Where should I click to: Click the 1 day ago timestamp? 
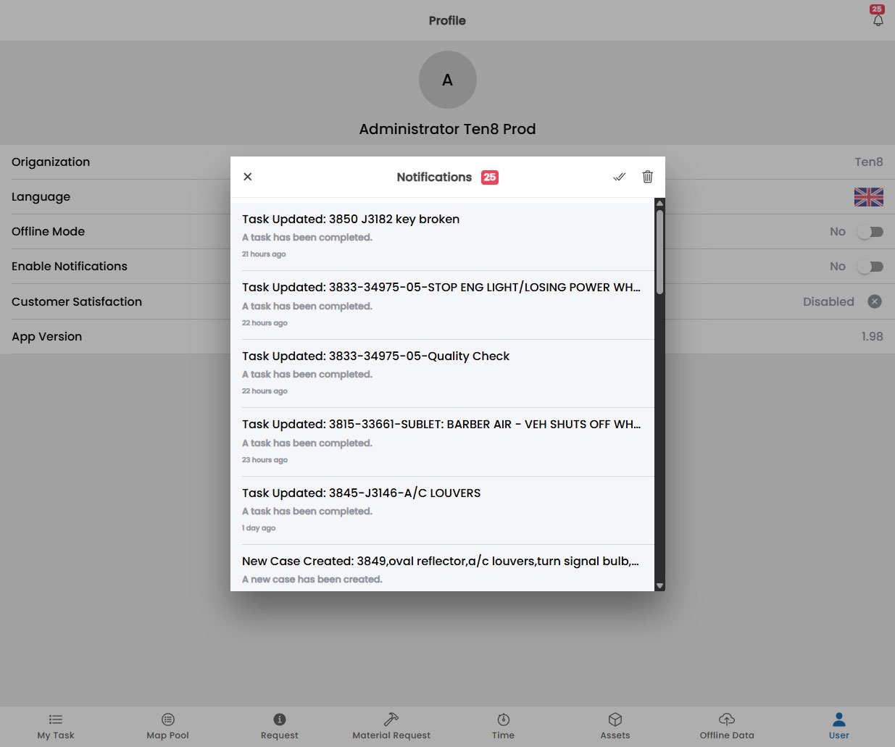pos(259,528)
